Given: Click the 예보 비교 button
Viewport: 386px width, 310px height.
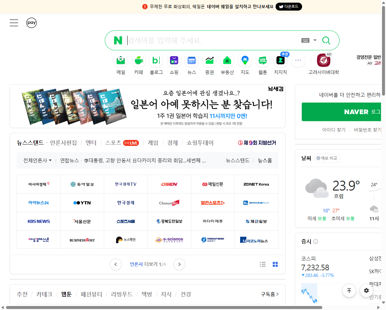Looking at the screenshot, I should tap(327, 158).
